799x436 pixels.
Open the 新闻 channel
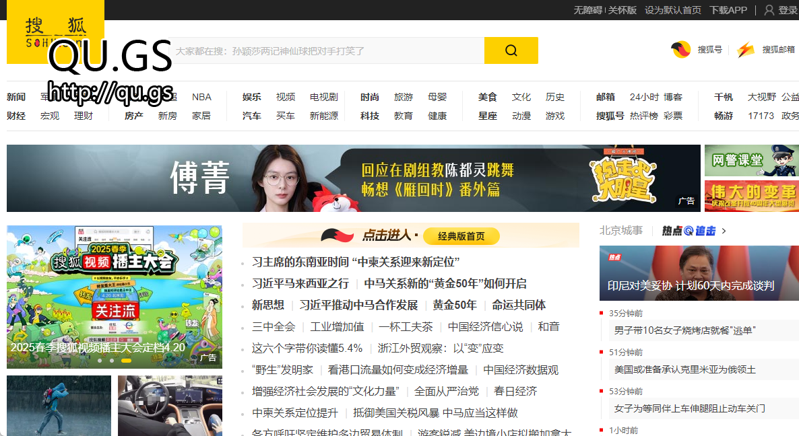(x=16, y=97)
